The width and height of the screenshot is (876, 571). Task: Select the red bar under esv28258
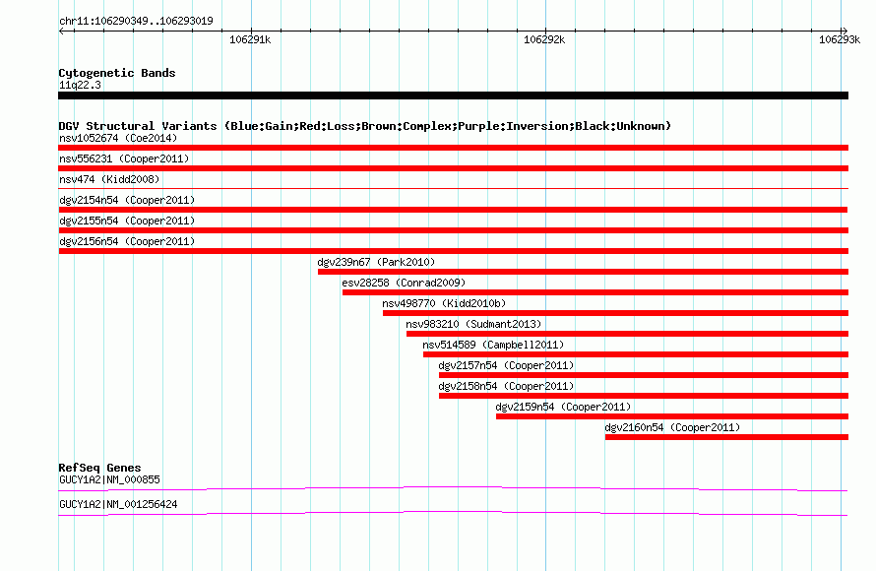(x=595, y=292)
